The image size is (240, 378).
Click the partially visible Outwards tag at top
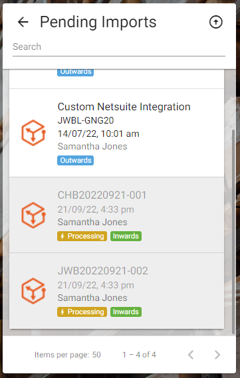point(76,72)
